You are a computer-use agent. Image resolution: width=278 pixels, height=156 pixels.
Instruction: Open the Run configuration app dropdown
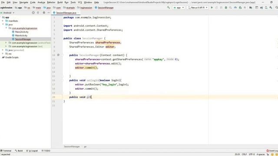coord(179,8)
